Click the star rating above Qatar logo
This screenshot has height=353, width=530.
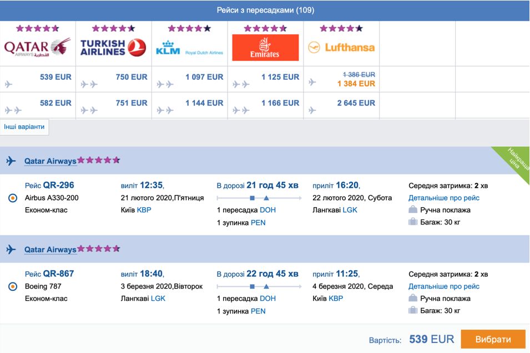[x=38, y=28]
